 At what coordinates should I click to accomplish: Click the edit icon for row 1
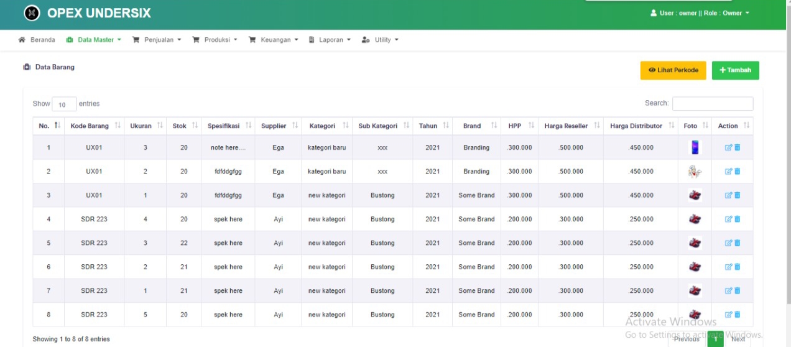728,147
